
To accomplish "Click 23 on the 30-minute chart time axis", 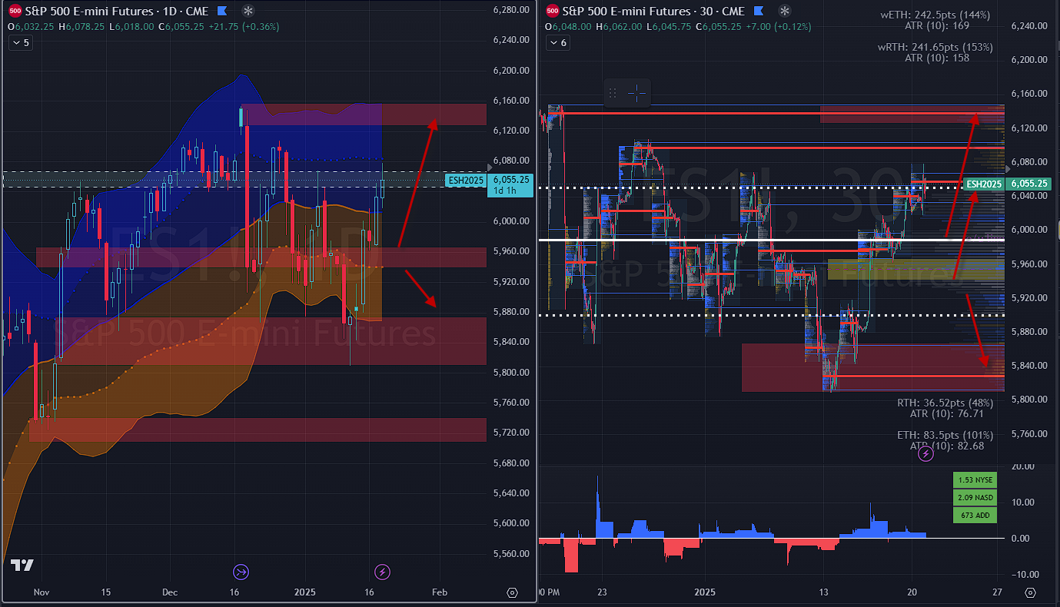I will [x=602, y=592].
